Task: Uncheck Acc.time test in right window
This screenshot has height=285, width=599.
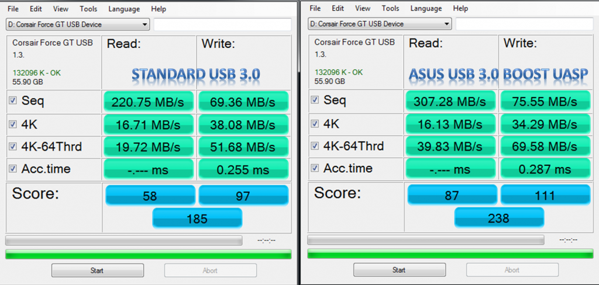Action: point(315,168)
